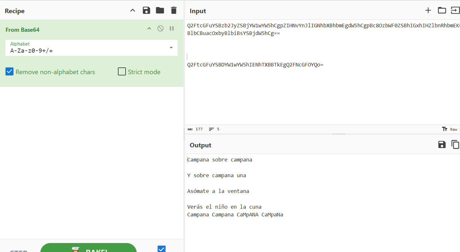460x252 pixels.
Task: Set breakpoint on From Base64 operation
Action: click(172, 29)
